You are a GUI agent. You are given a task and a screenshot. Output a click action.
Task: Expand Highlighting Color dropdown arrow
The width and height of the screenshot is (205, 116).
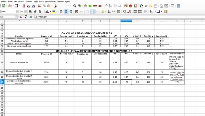57,11
